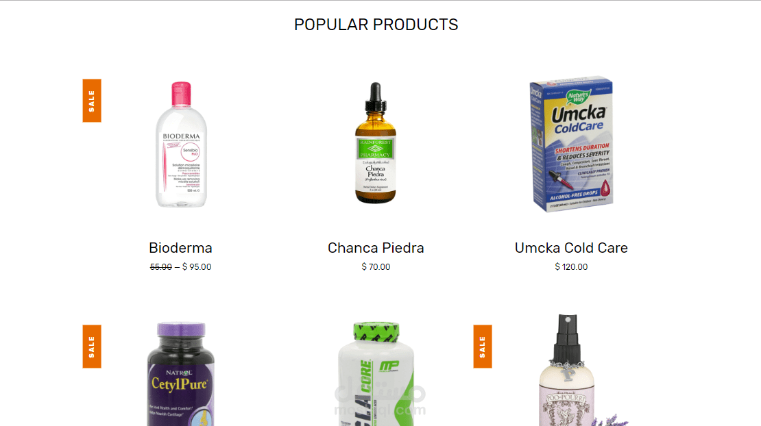Viewport: 761px width, 426px height.
Task: Click the SALE badge beside CetylPure
Action: coord(92,347)
